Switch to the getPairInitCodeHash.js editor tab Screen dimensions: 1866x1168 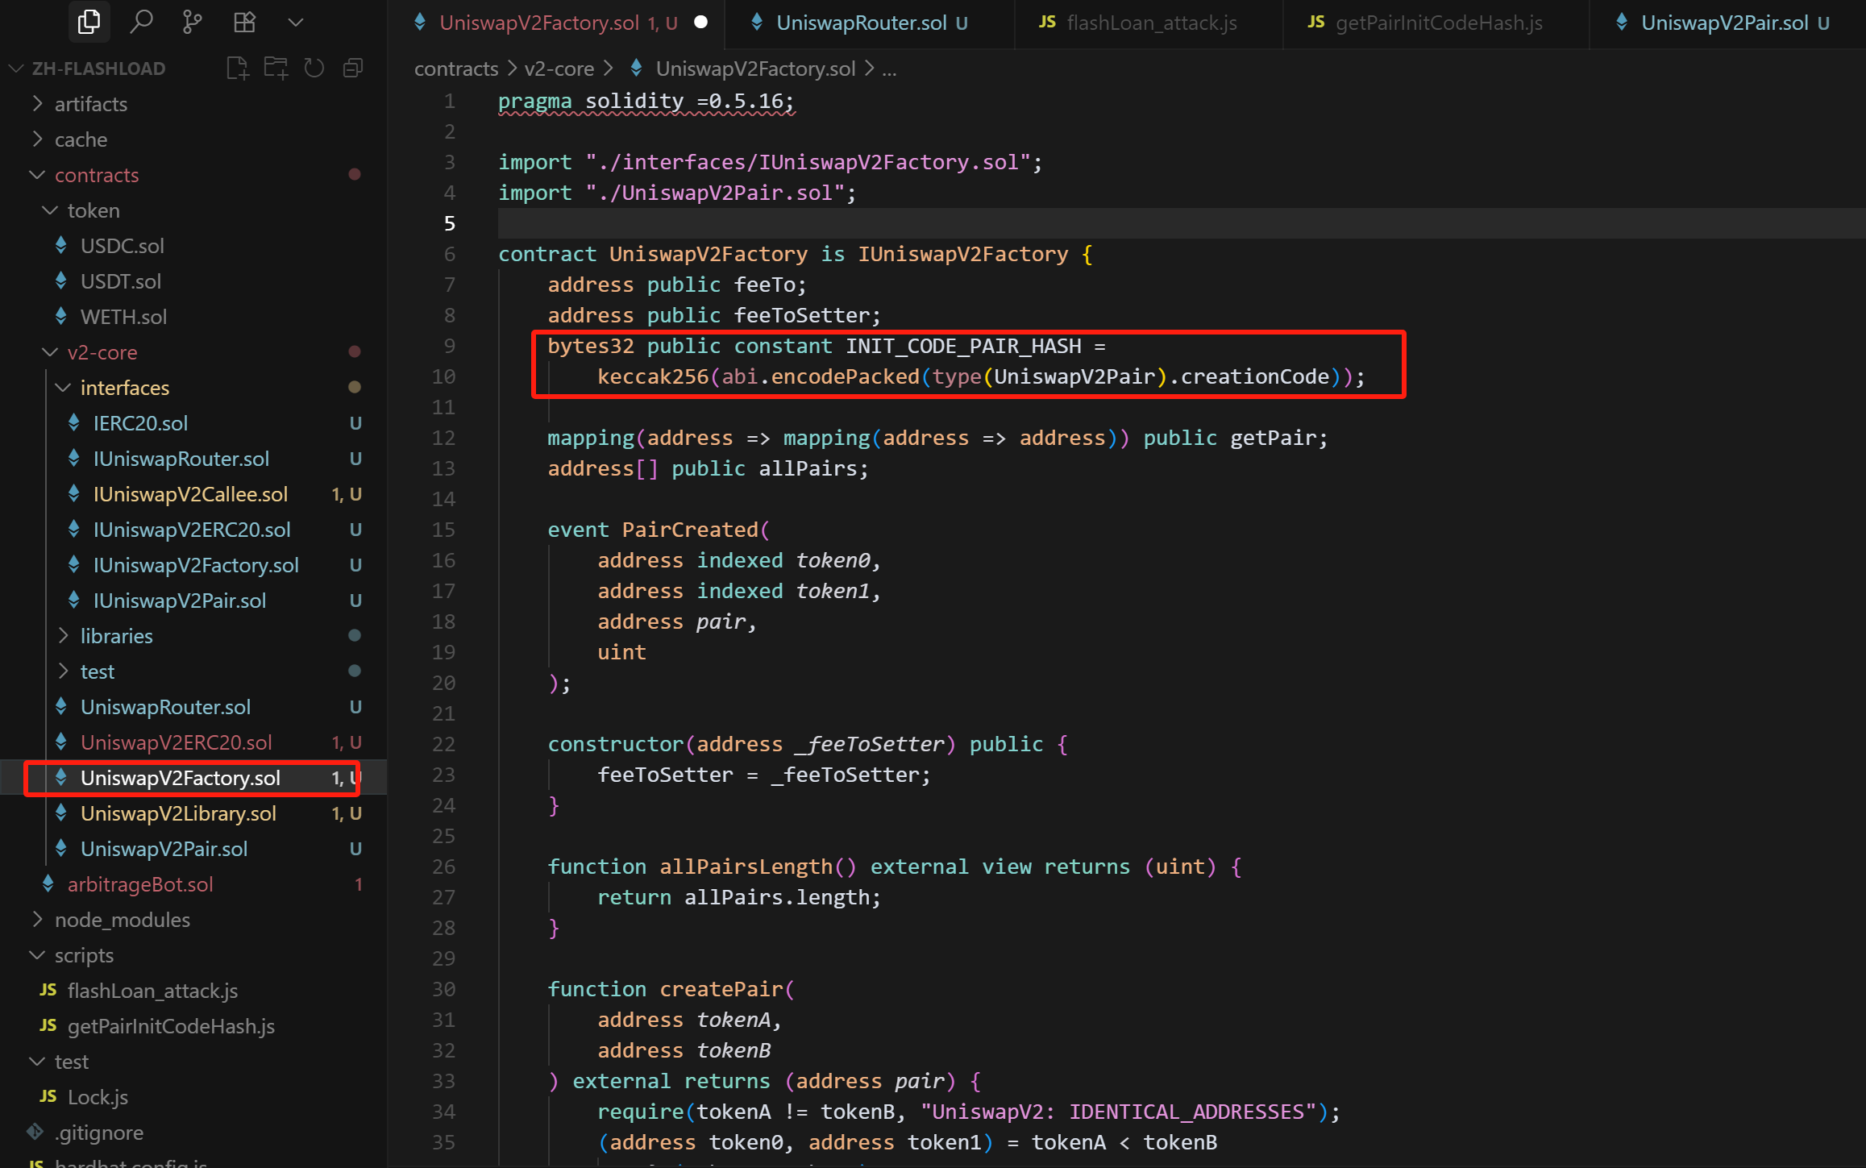pyautogui.click(x=1436, y=23)
